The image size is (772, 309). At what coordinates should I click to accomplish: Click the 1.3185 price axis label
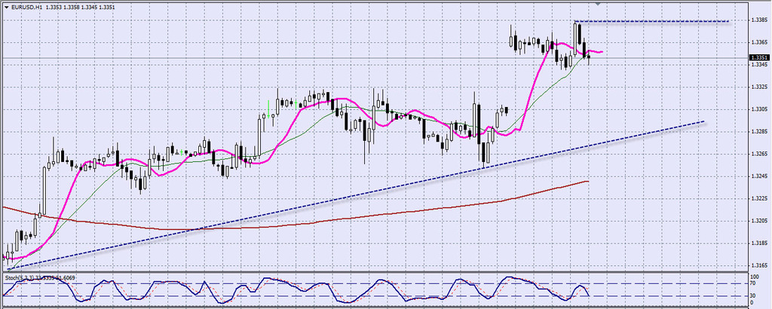click(758, 243)
